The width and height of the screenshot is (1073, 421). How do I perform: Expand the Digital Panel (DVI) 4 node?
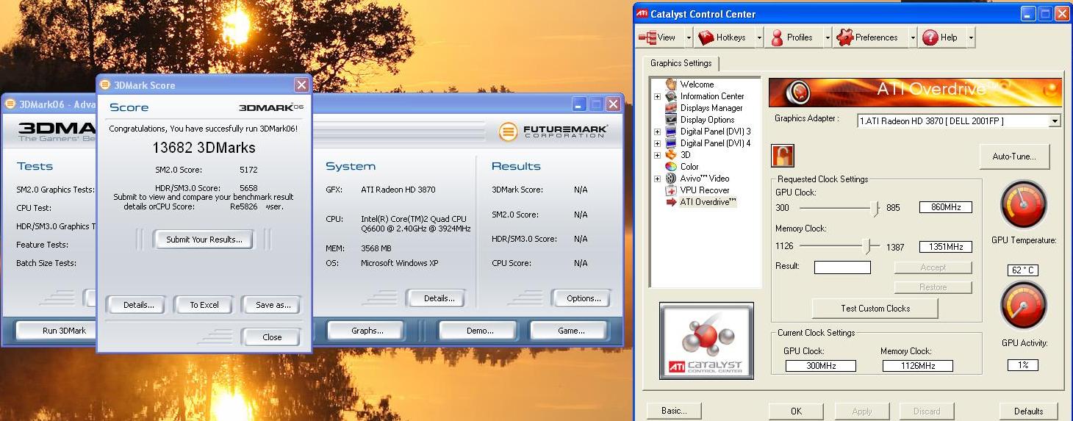[657, 143]
